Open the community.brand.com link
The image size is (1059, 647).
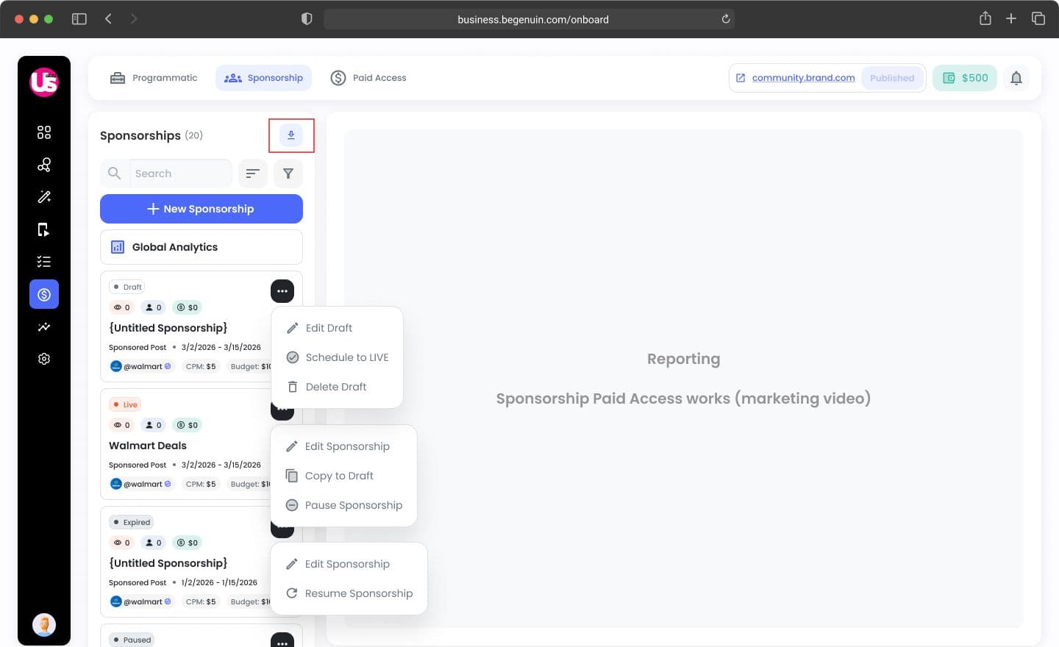pyautogui.click(x=803, y=78)
